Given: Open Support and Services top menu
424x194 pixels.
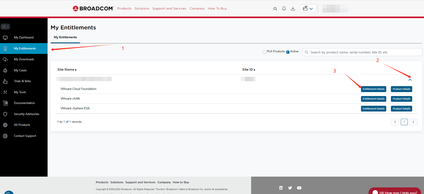Looking at the screenshot, I should coord(169,9).
